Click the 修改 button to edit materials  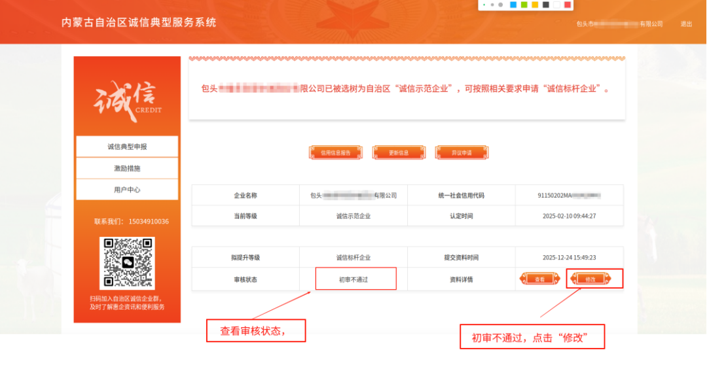click(590, 279)
